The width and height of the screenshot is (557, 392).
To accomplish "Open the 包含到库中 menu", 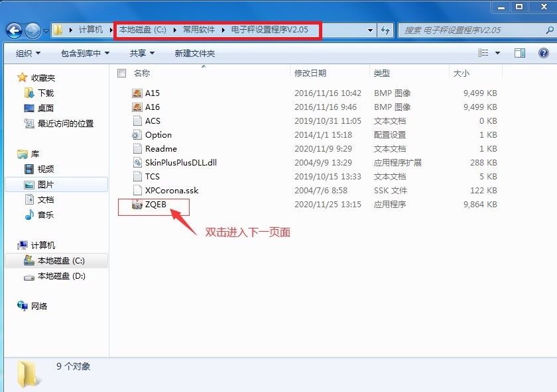I will [85, 54].
